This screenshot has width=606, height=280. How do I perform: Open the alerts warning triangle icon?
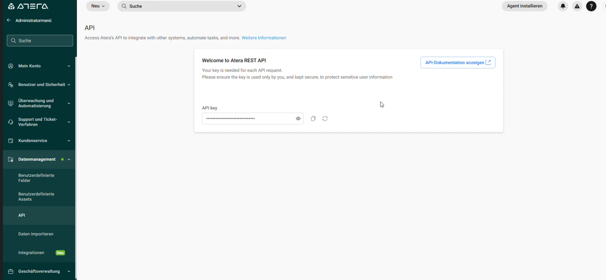click(577, 6)
